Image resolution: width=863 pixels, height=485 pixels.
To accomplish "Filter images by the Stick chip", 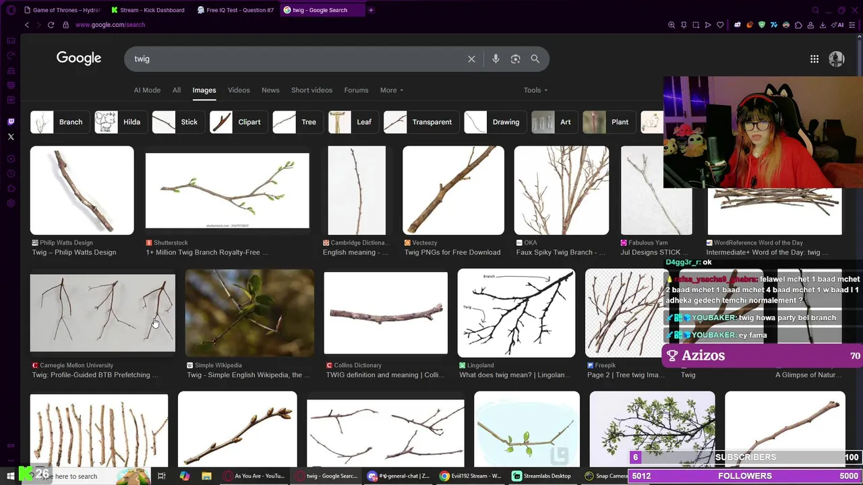I will [178, 122].
